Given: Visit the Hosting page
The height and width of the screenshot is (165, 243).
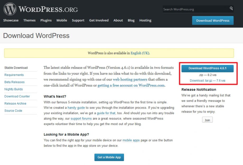Looking at the screenshot, I should tap(145, 20).
